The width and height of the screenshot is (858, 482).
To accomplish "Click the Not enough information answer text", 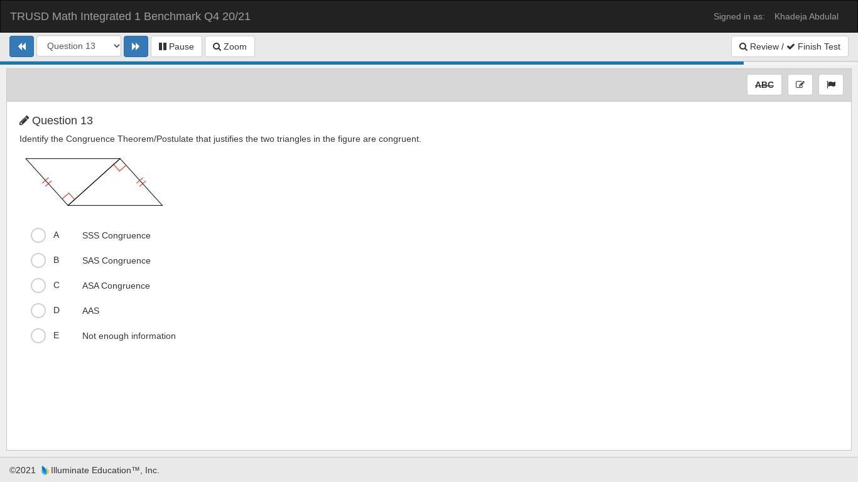I will click(x=129, y=336).
